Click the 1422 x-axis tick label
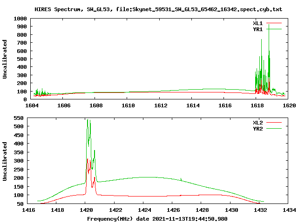Viewport: 298px width, 223px height. pyautogui.click(x=115, y=210)
